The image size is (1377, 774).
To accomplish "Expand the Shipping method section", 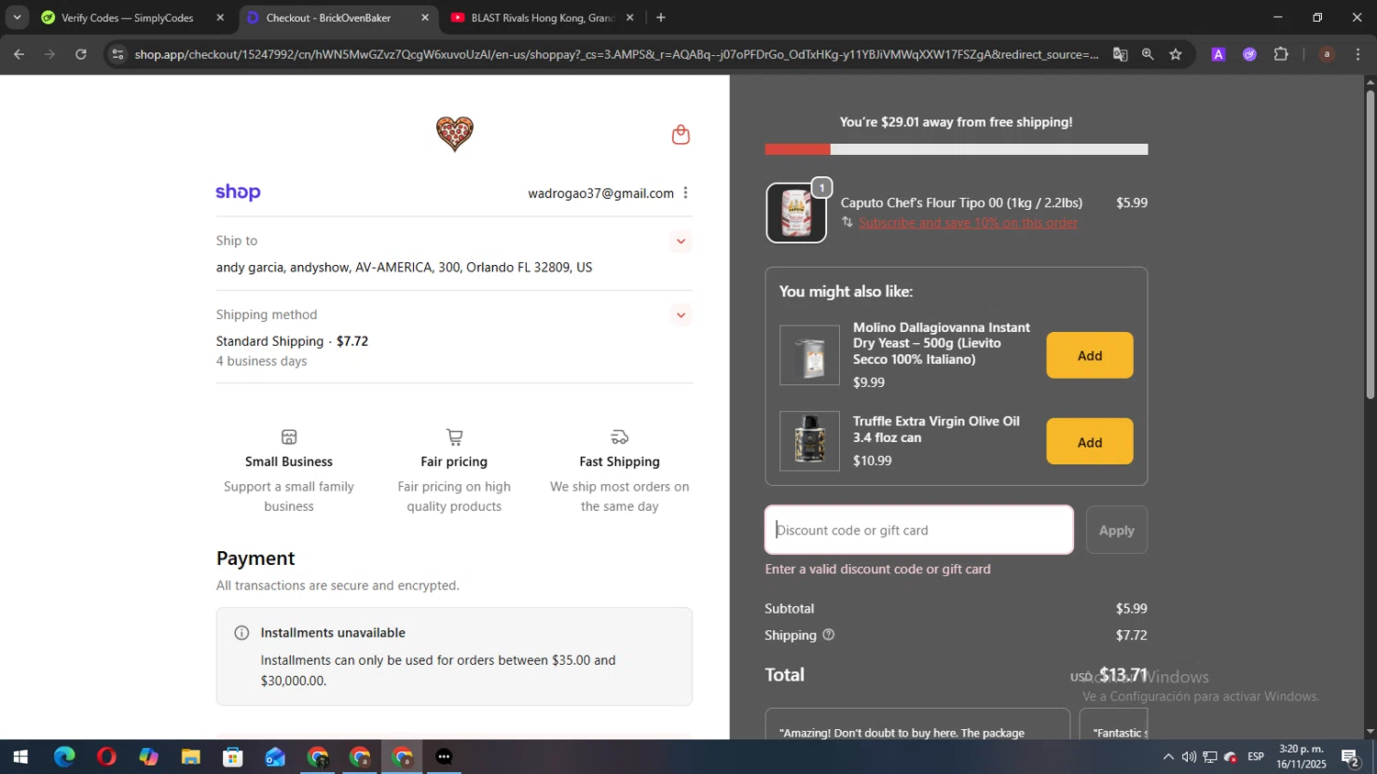I will tap(680, 315).
